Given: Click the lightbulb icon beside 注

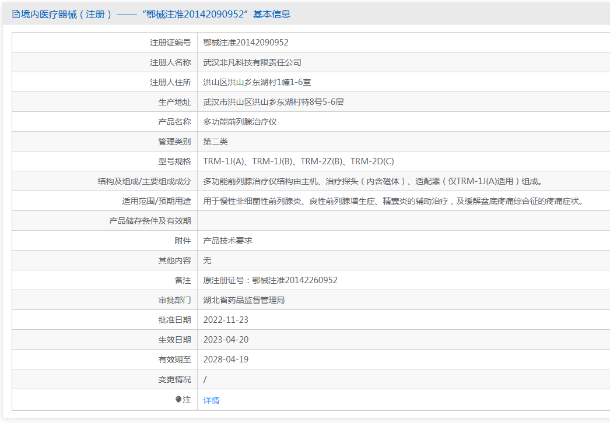Looking at the screenshot, I should point(178,399).
